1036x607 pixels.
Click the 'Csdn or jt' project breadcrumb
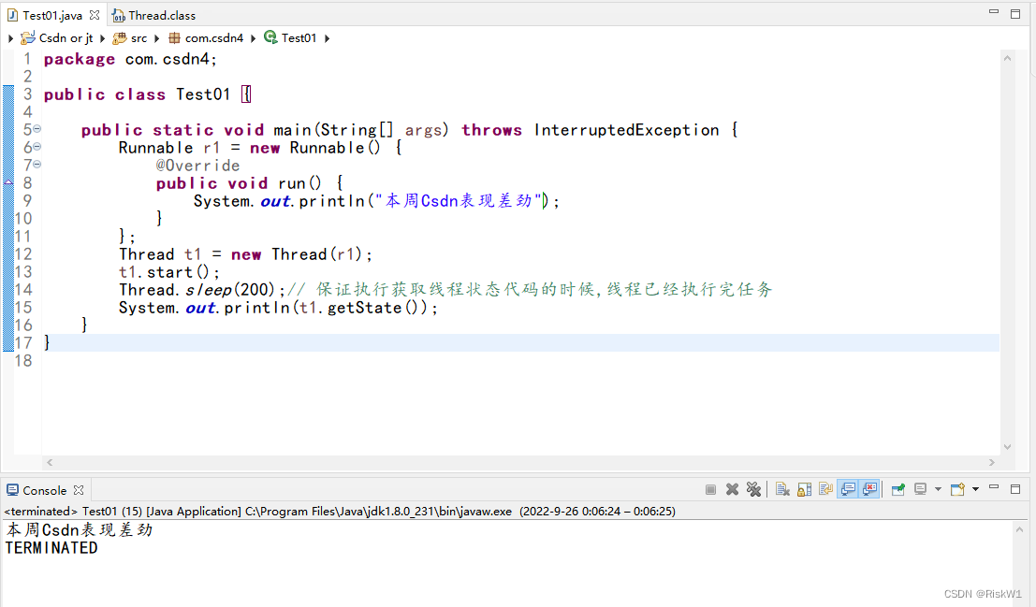(x=66, y=38)
